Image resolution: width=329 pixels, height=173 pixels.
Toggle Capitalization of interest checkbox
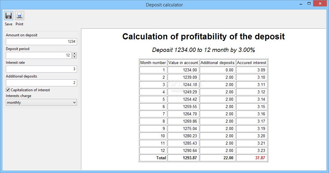point(8,90)
